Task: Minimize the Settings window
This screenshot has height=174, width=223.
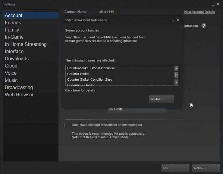Action: pyautogui.click(x=213, y=5)
